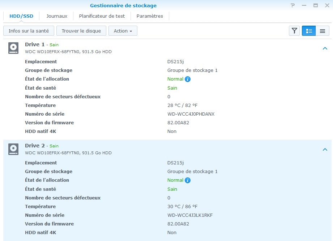Open the Journaux tab
Screen dimensions: 333x241
coord(57,16)
